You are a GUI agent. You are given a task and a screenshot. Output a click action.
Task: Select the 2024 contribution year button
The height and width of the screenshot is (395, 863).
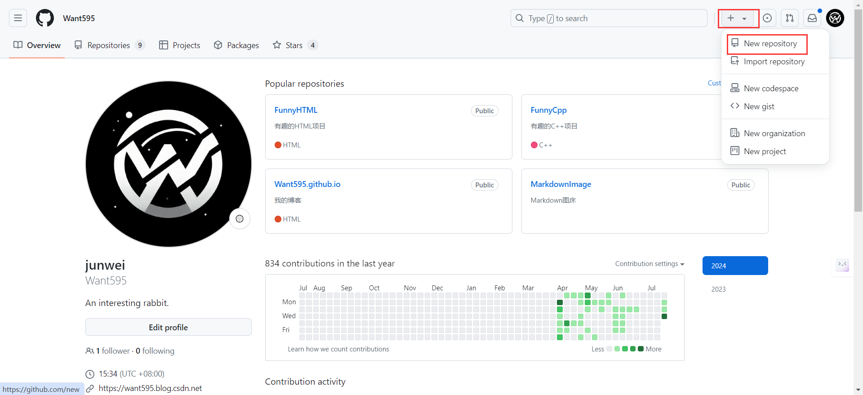(x=735, y=266)
